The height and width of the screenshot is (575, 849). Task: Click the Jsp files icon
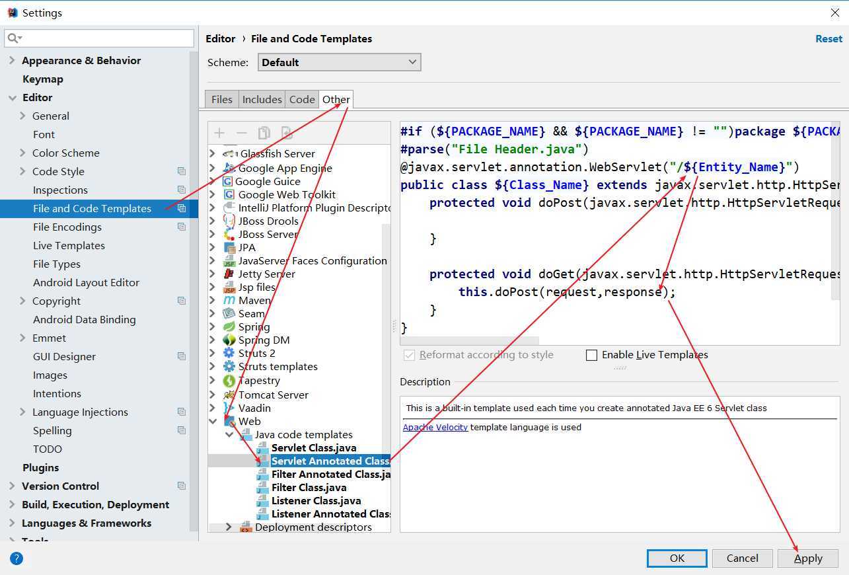point(229,287)
